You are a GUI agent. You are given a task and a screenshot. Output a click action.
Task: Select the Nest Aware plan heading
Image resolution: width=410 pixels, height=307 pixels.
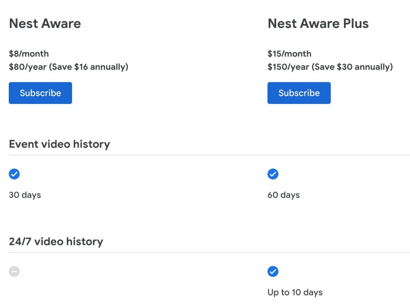click(x=45, y=24)
